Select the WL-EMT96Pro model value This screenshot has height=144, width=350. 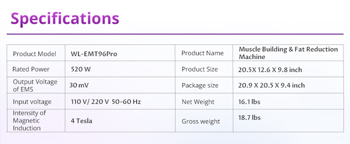tap(94, 54)
